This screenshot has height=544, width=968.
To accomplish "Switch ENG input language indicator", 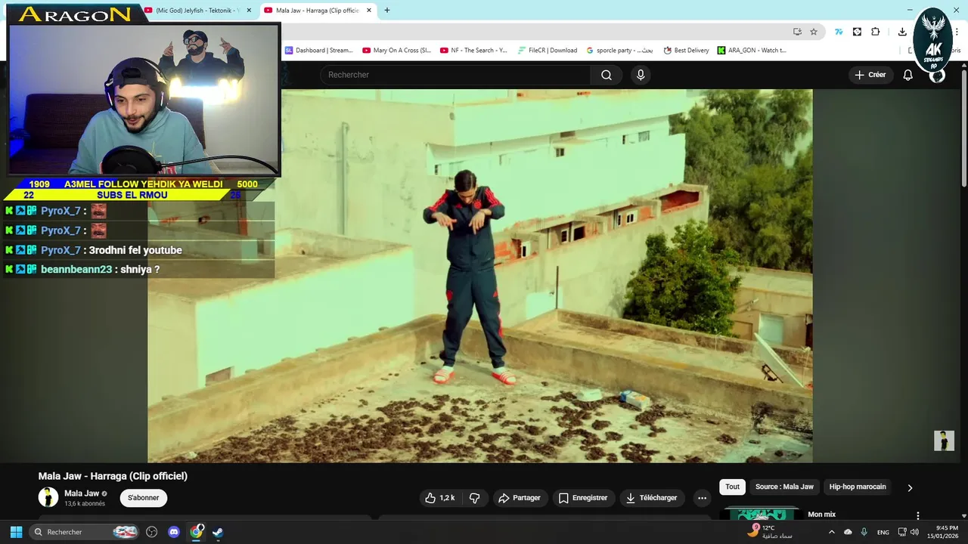I will [x=883, y=532].
